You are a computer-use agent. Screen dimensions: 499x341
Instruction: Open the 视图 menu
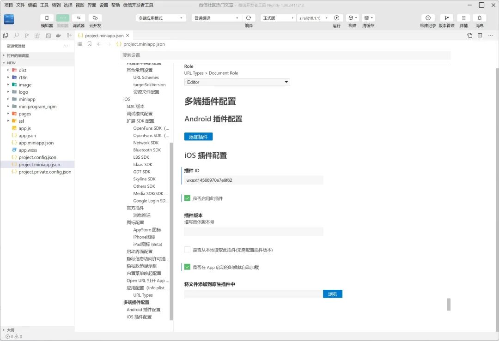point(80,5)
